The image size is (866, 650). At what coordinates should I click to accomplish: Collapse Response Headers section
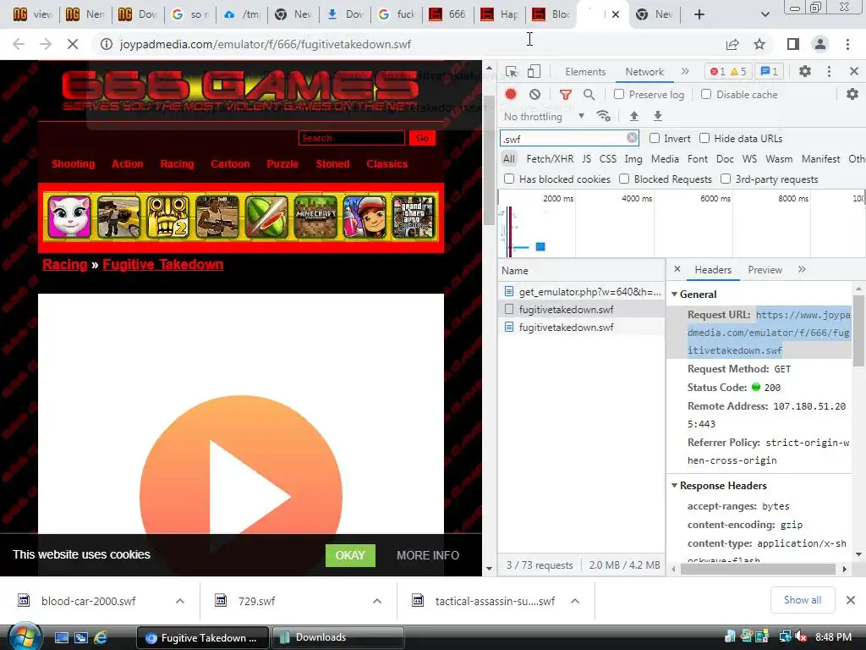coord(674,485)
